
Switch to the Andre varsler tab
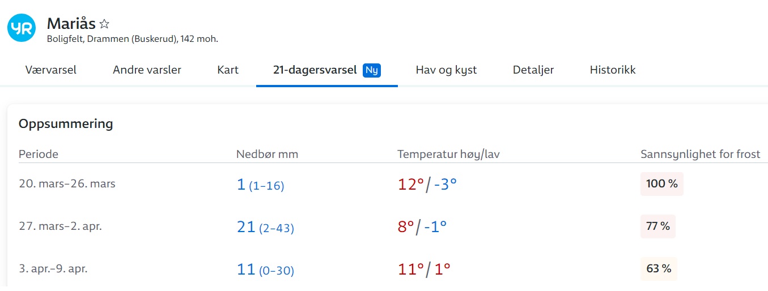point(147,70)
